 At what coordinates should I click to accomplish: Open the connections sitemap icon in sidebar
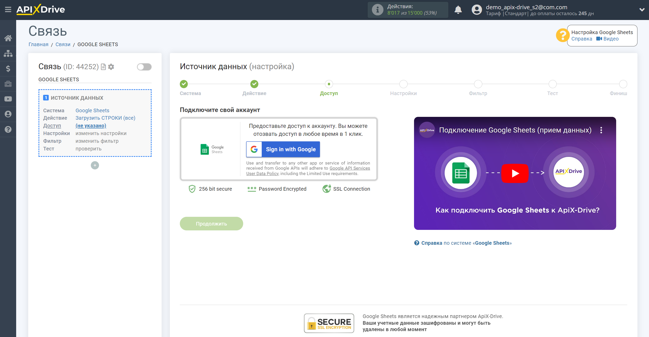click(8, 53)
